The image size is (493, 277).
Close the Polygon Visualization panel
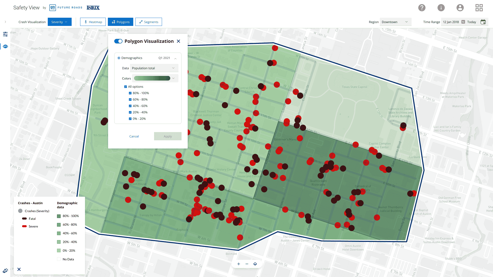[178, 41]
